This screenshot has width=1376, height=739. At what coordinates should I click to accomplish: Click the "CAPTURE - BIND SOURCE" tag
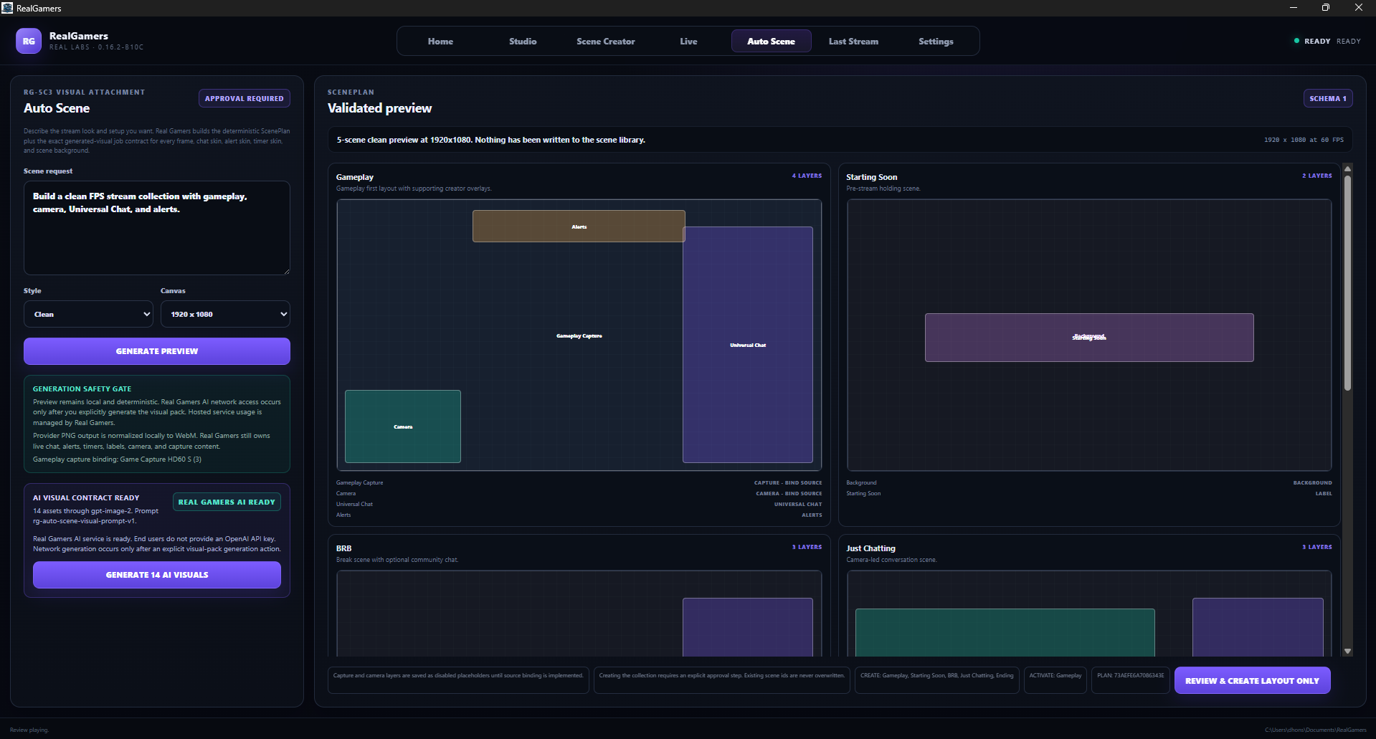[x=788, y=483]
